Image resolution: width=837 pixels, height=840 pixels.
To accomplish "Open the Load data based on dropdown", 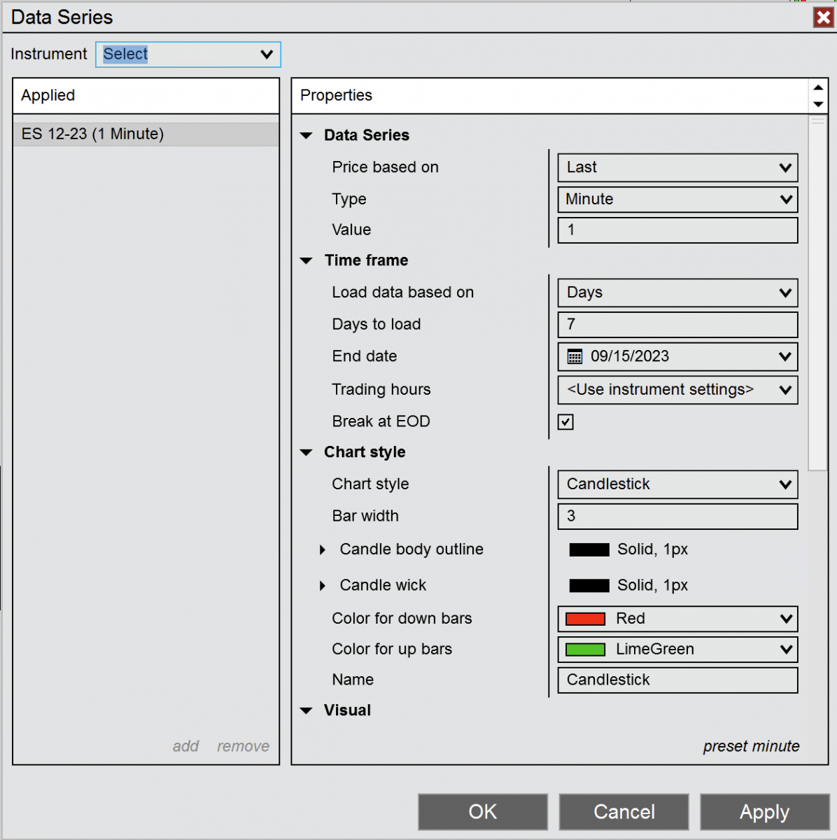I will coord(677,293).
